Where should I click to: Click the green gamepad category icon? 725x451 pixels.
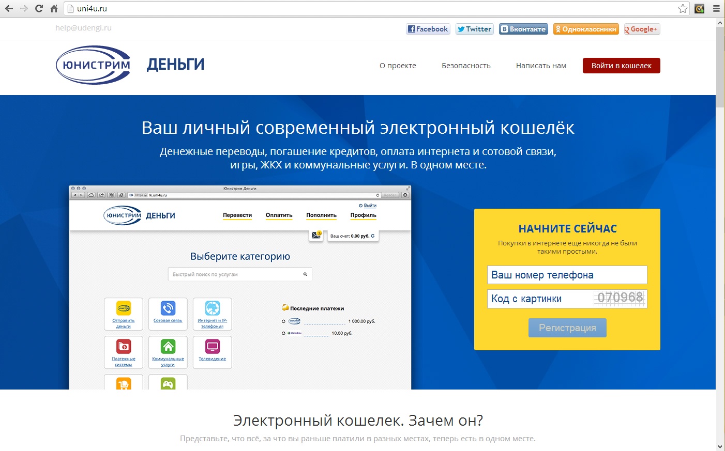[168, 382]
